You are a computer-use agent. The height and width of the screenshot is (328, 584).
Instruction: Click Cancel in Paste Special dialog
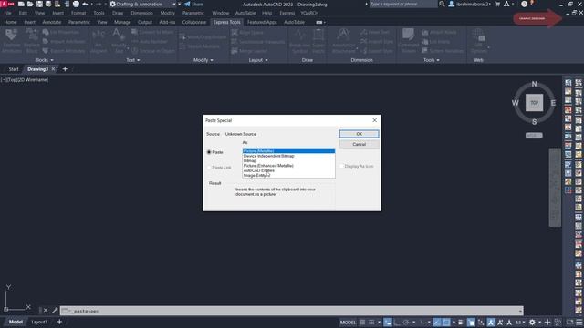click(x=359, y=144)
